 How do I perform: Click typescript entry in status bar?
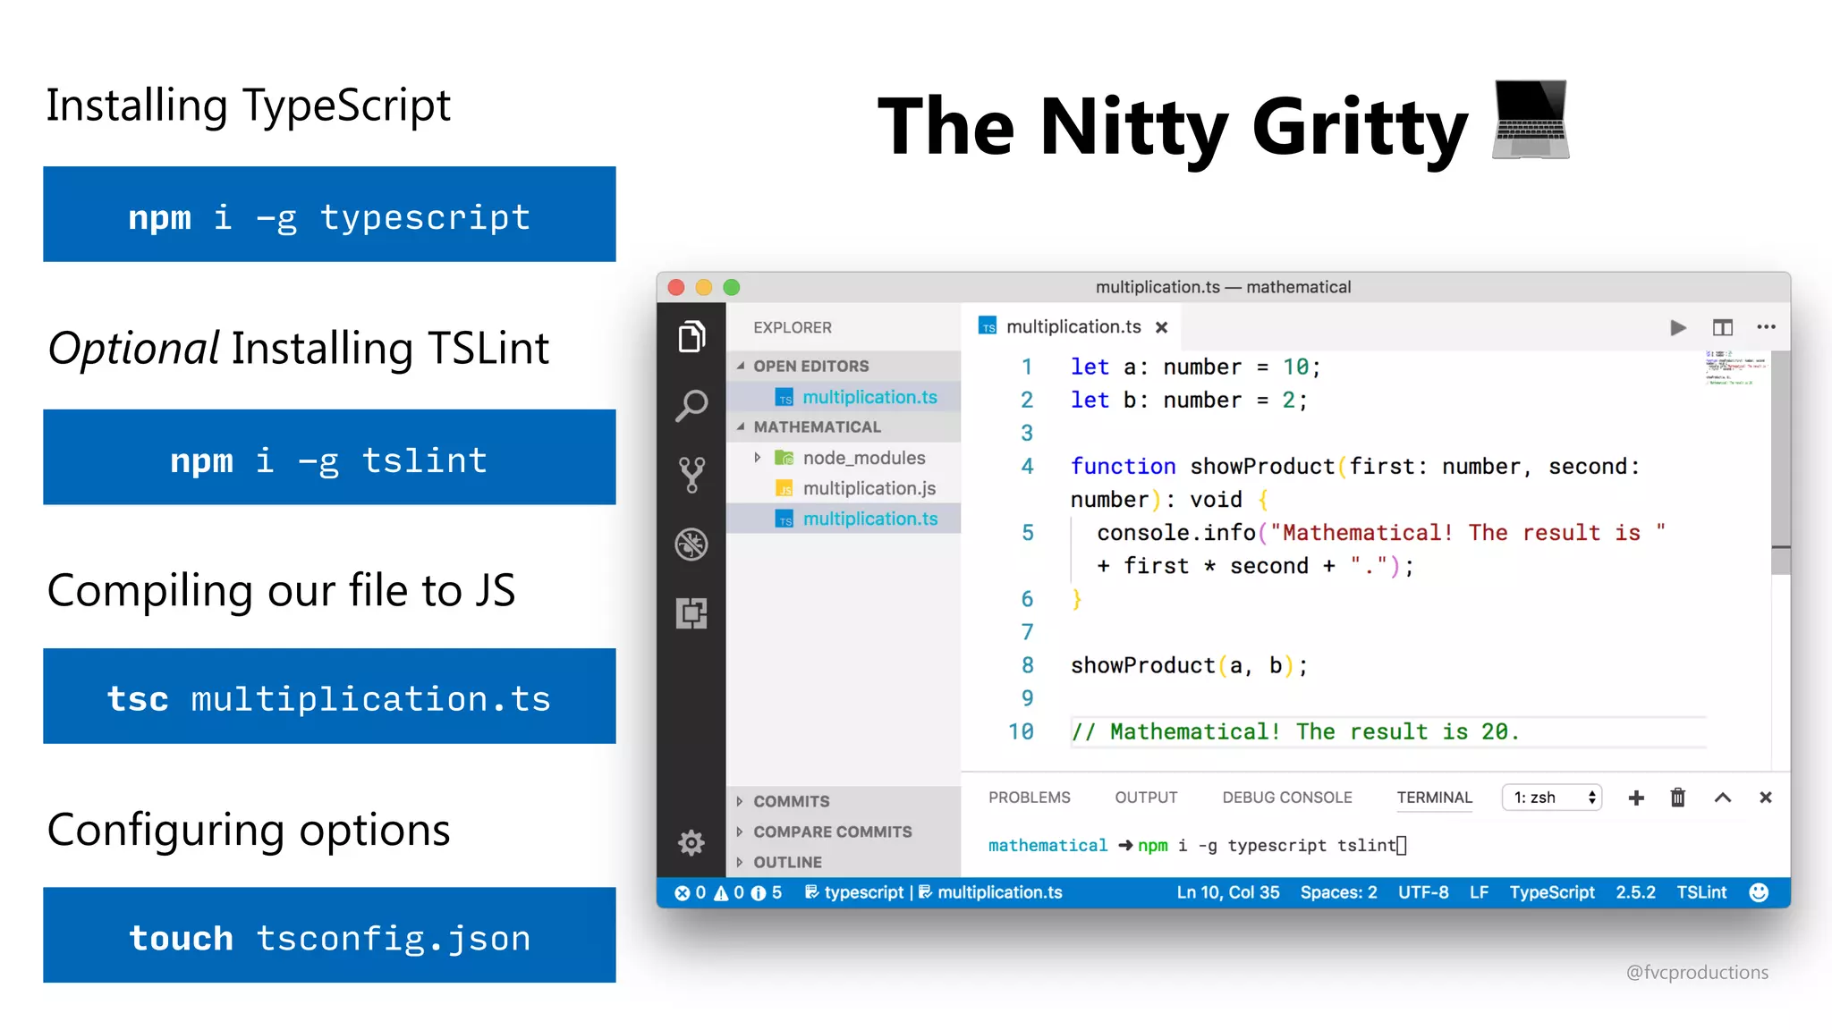(x=854, y=892)
